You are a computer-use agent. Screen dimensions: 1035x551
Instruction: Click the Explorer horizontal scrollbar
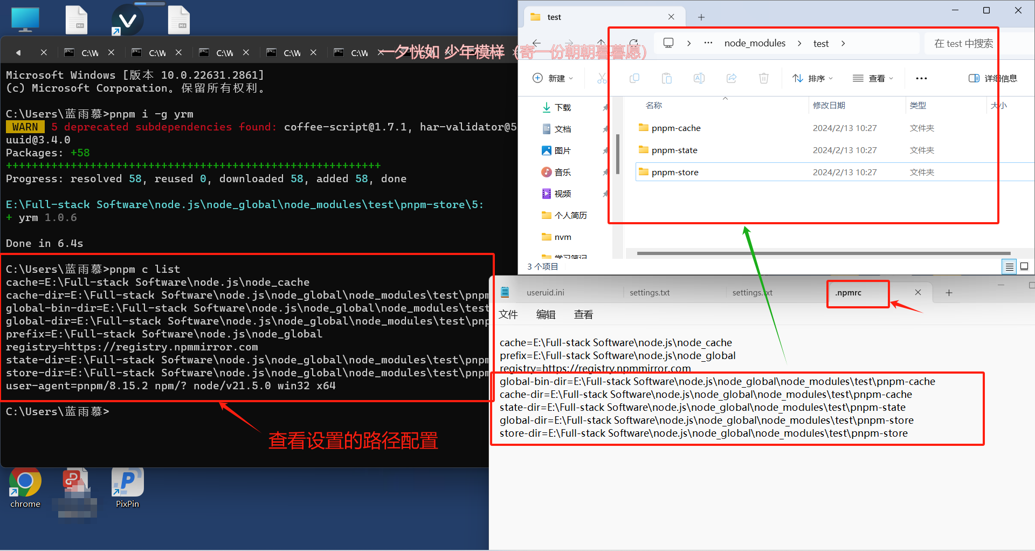coord(823,253)
